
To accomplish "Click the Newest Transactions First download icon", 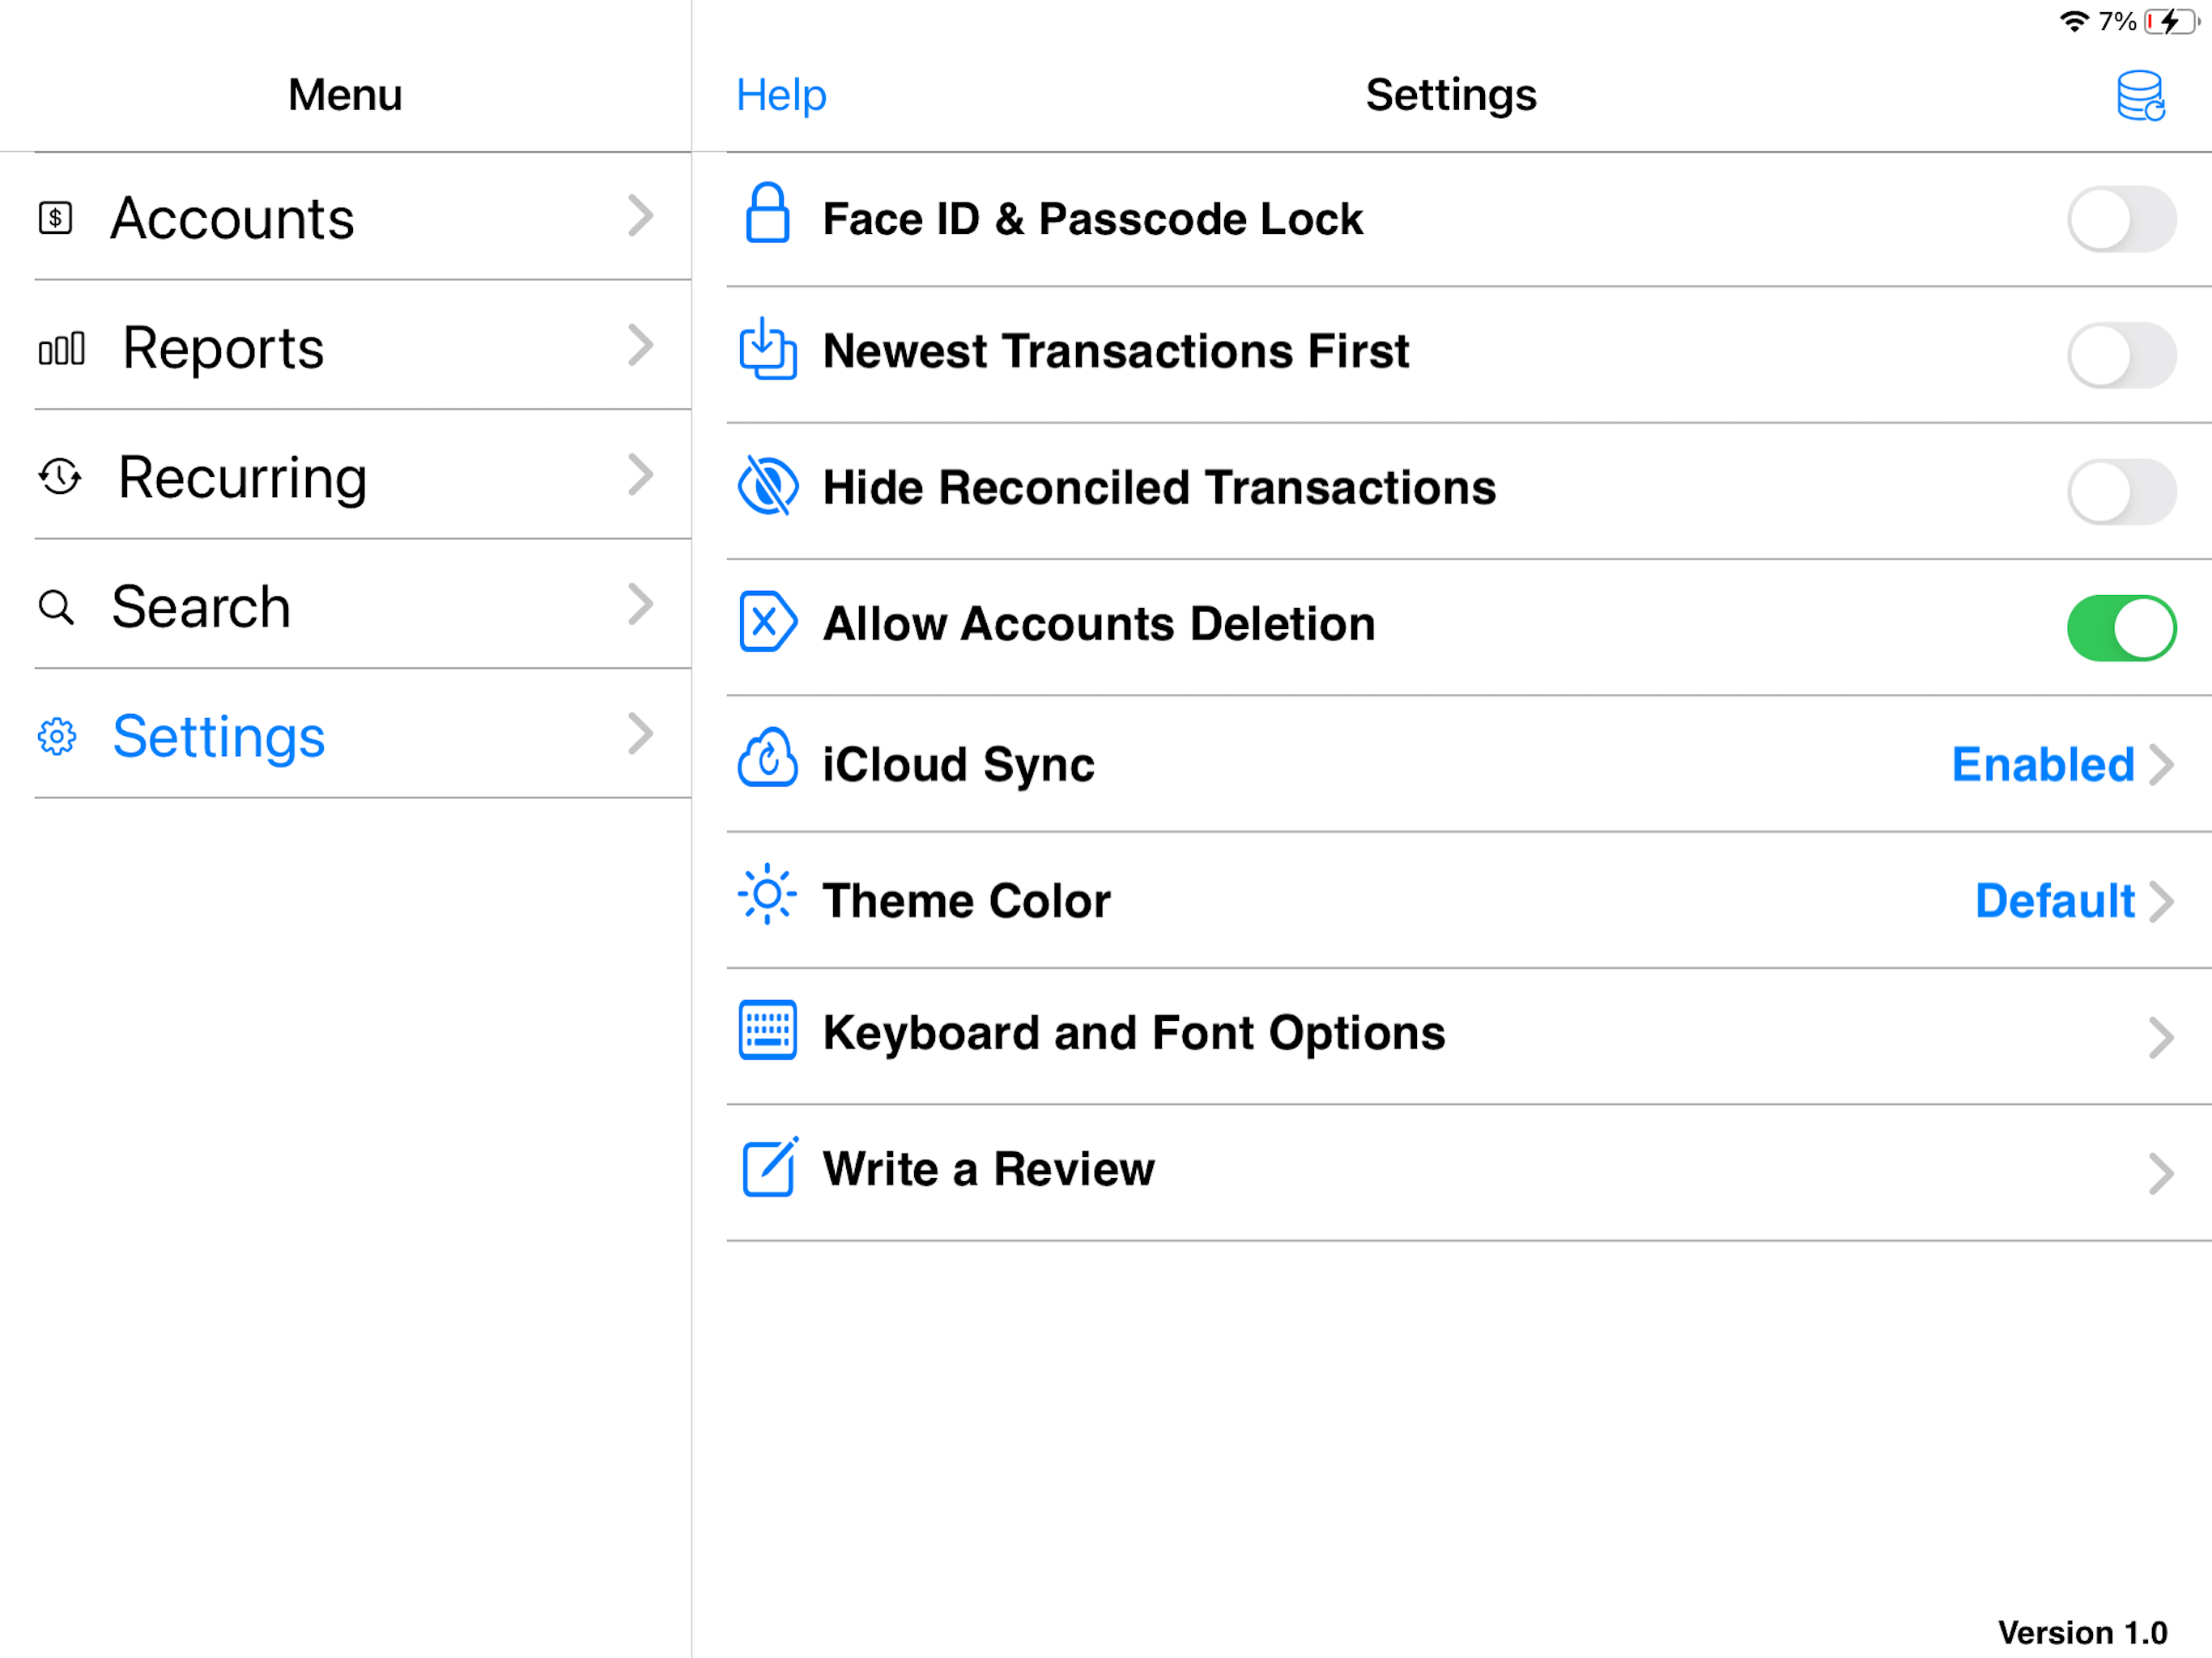I will (767, 349).
